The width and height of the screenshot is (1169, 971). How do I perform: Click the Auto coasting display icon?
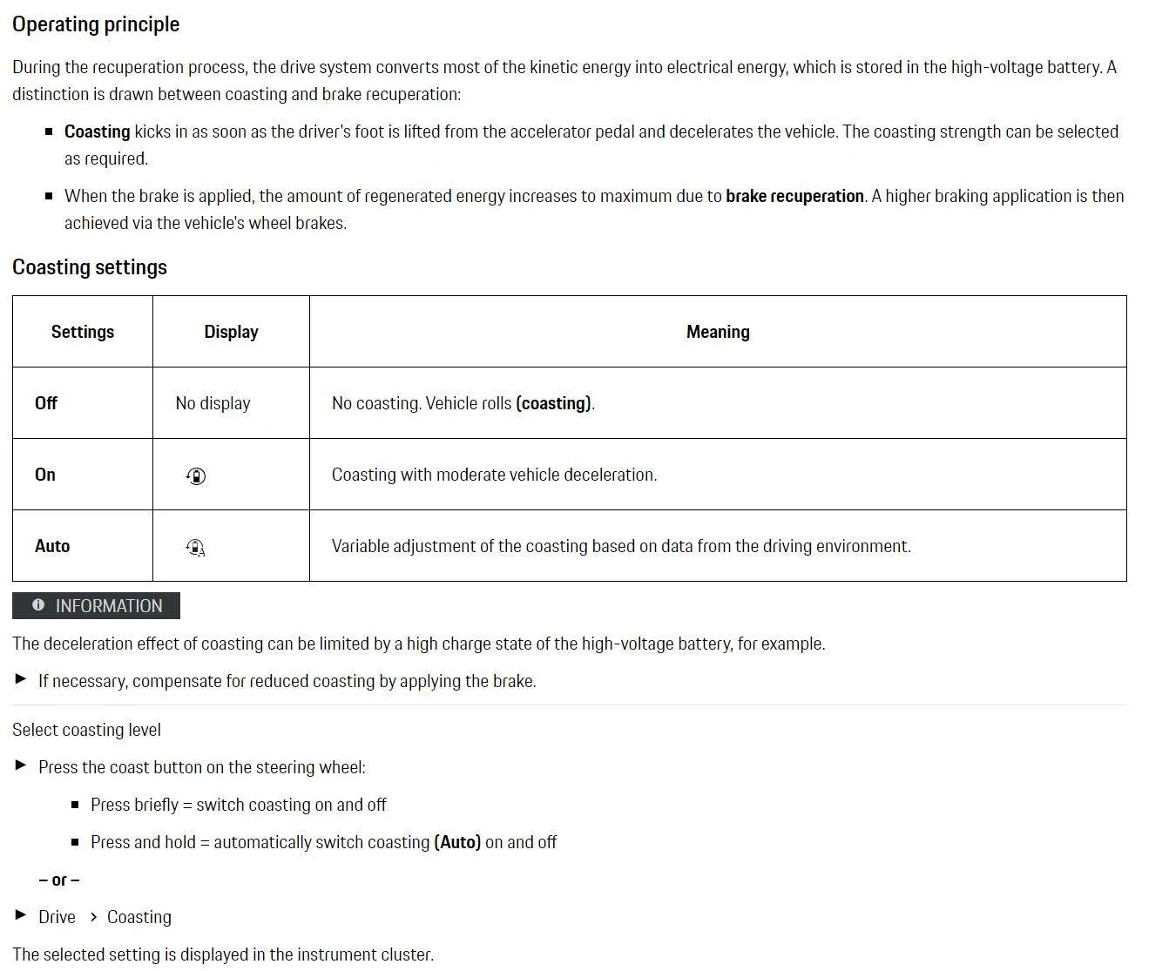[196, 547]
